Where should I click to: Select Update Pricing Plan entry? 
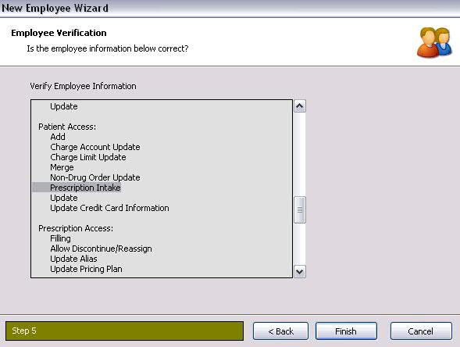click(x=86, y=269)
